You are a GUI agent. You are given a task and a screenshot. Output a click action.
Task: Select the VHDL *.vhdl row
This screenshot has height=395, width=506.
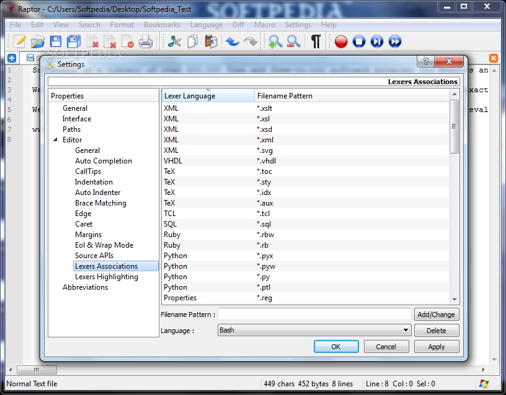point(305,161)
